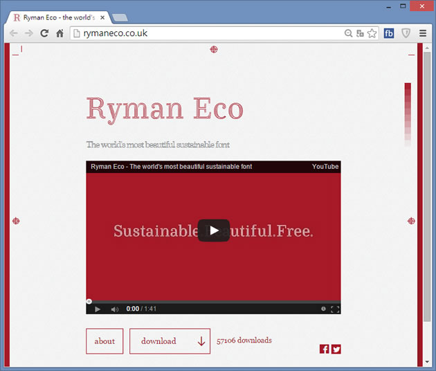436x371 pixels.
Task: Click the download button
Action: pyautogui.click(x=170, y=341)
